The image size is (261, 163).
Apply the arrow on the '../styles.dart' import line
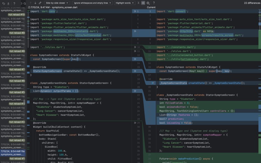pyautogui.click(x=135, y=47)
